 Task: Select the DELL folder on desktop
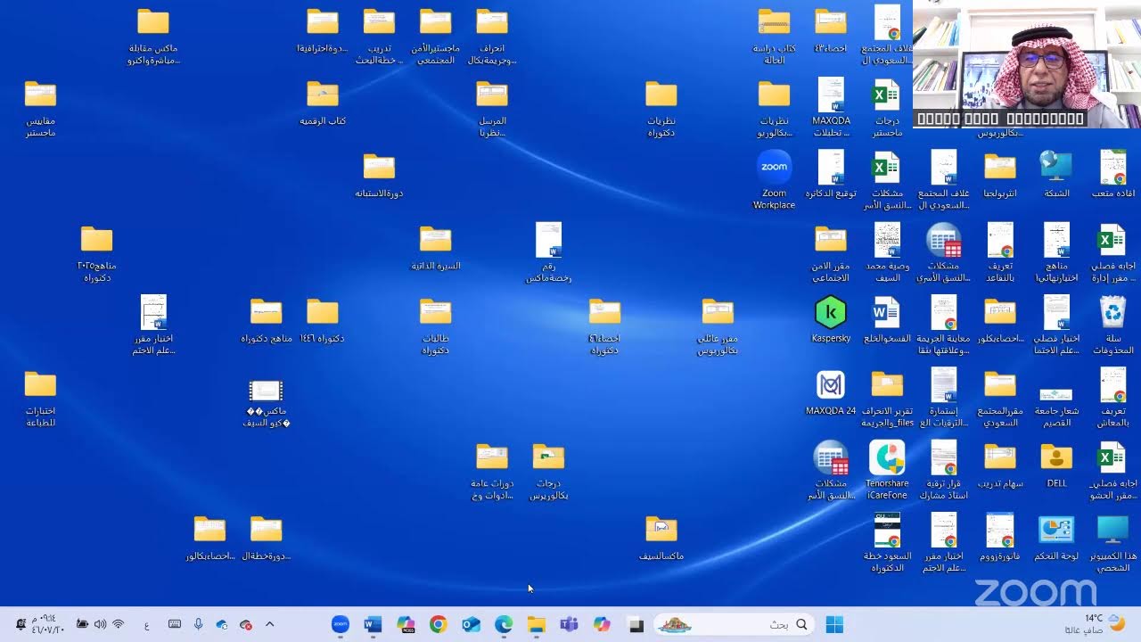coord(1056,465)
